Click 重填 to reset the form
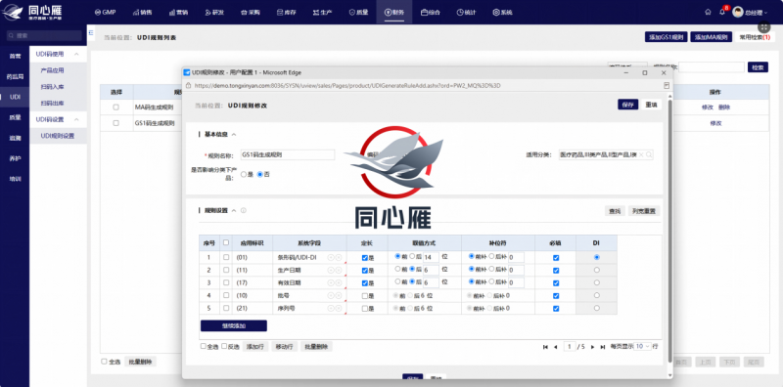 click(651, 105)
